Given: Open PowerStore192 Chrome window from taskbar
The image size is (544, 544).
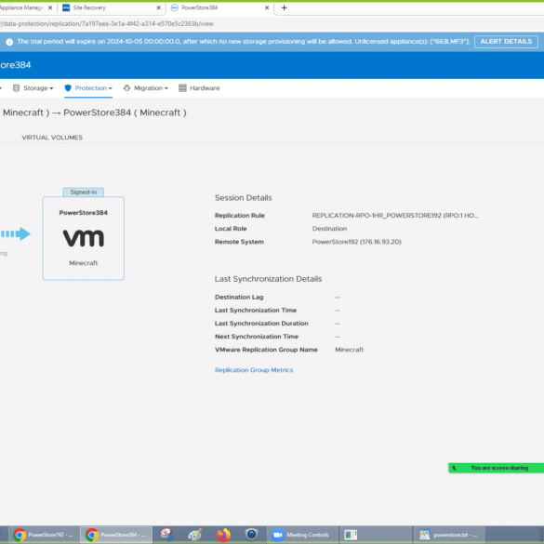Looking at the screenshot, I should [x=43, y=535].
